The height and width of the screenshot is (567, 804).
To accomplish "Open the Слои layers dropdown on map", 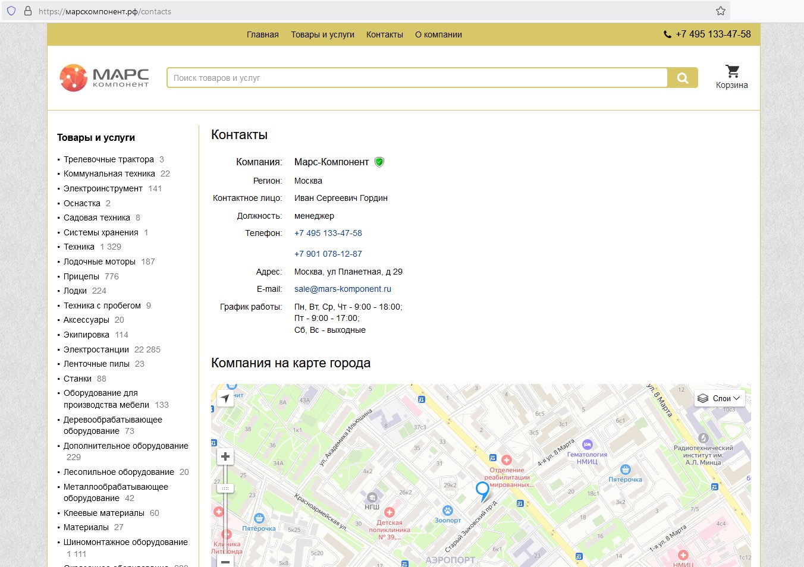I will click(720, 398).
